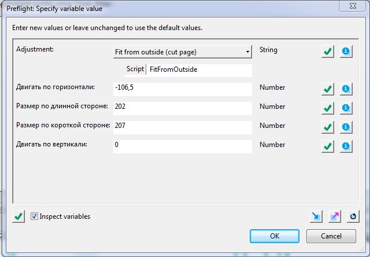
Task: Click the blue diagonal arrow icon
Action: click(x=316, y=216)
